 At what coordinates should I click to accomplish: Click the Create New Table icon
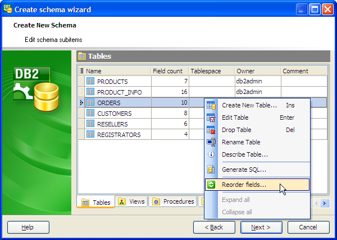pos(211,105)
